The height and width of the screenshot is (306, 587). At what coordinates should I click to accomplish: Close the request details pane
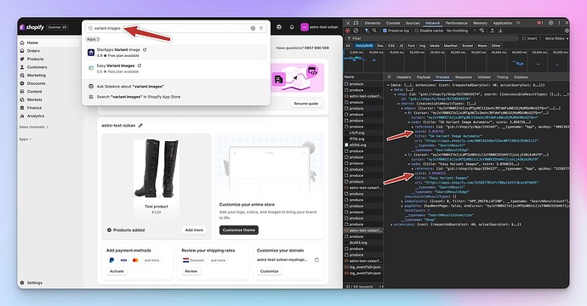(x=389, y=76)
